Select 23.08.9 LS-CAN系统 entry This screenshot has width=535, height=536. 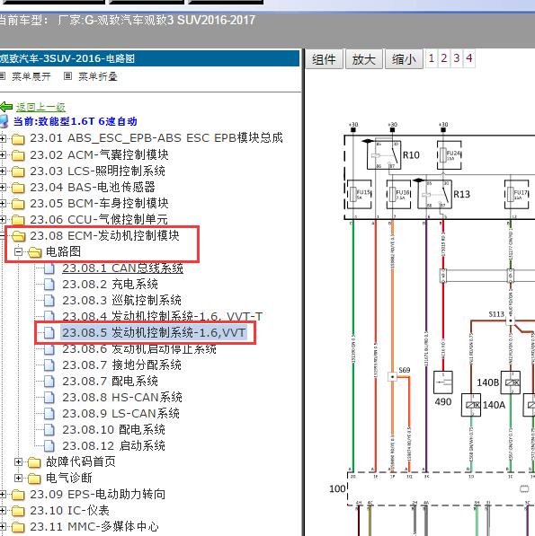coord(120,413)
